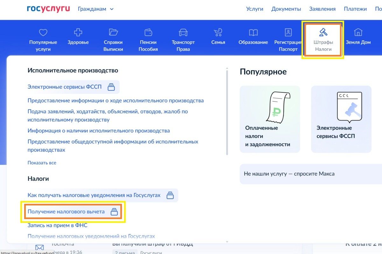Open Получение налоговых уведомлений на Госуслугах
The height and width of the screenshot is (254, 382).
[x=91, y=236]
